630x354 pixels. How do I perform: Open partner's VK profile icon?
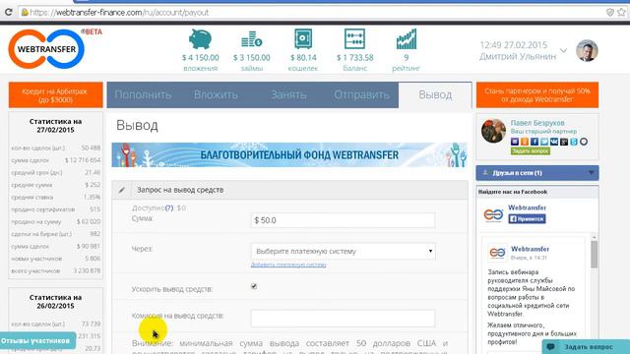click(x=554, y=142)
